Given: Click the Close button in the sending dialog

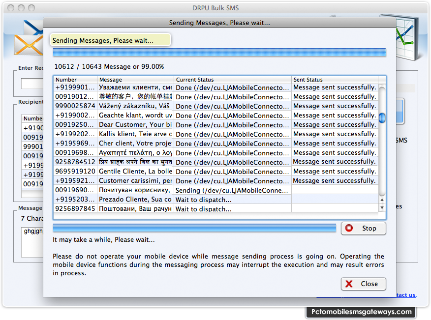Looking at the screenshot, I should 364,284.
